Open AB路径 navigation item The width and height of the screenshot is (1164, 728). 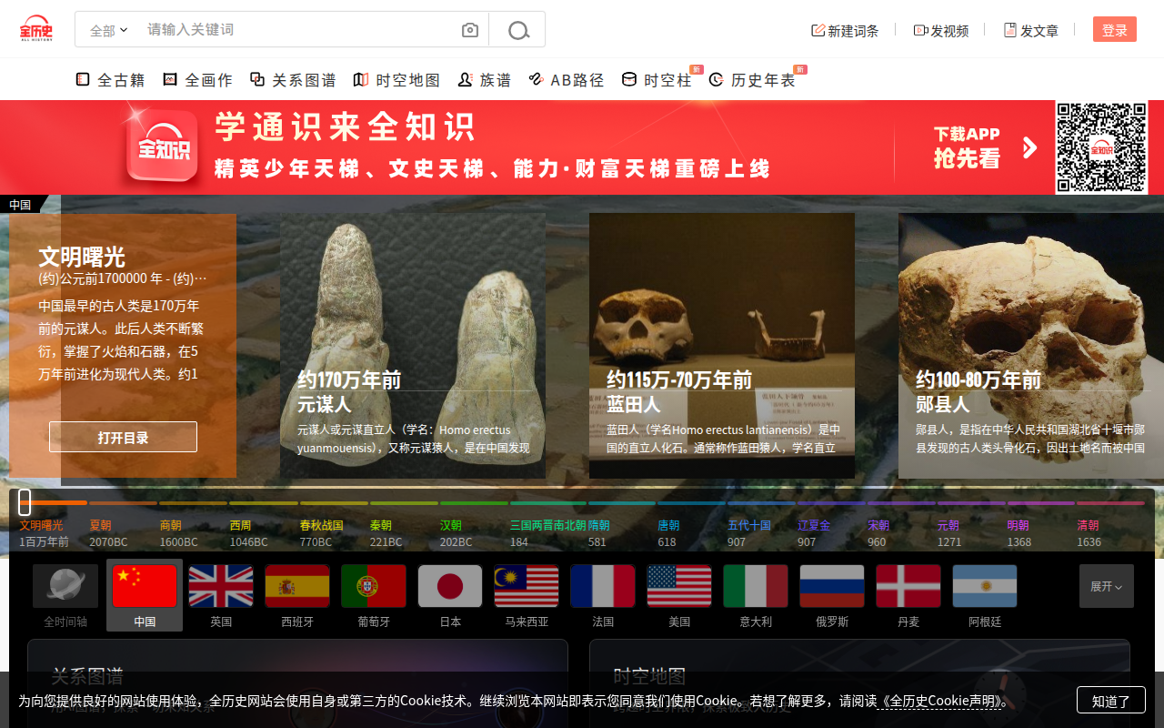567,80
